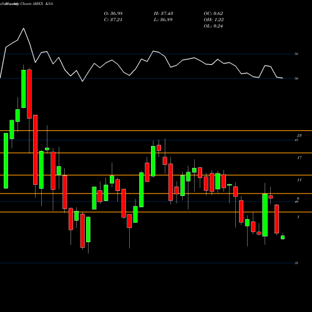Select the orange level label '23'

(299, 135)
